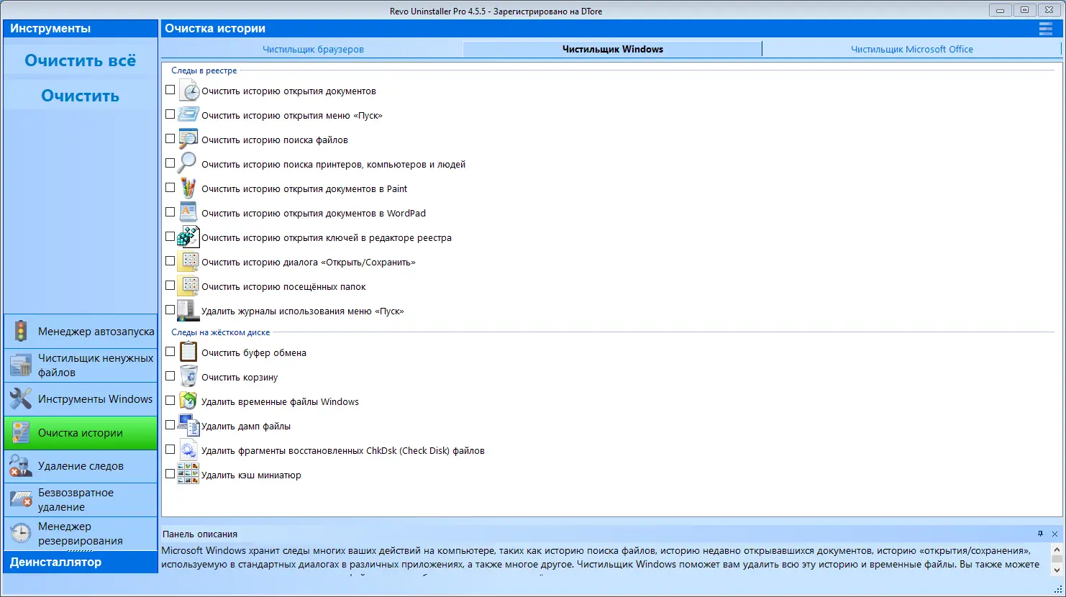Expand the 'Деинсталлятор' section
This screenshot has width=1066, height=597.
[x=81, y=562]
